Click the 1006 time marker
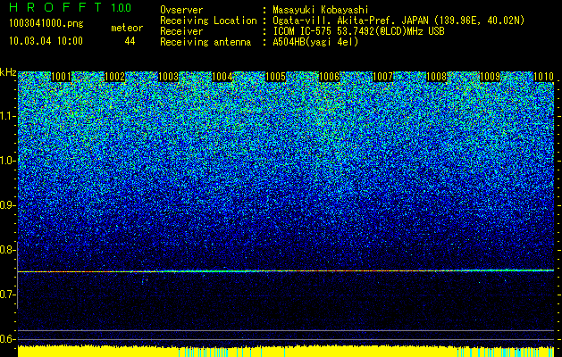The image size is (562, 357). 329,77
